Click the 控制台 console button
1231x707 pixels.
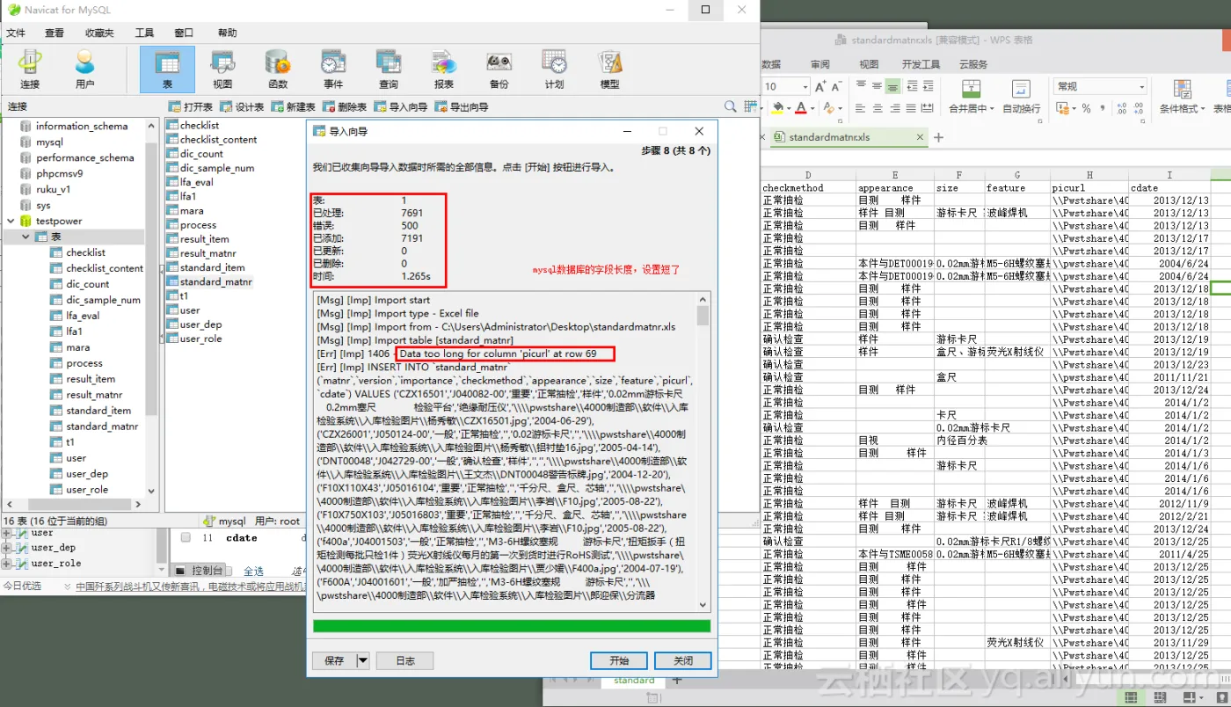click(x=200, y=570)
